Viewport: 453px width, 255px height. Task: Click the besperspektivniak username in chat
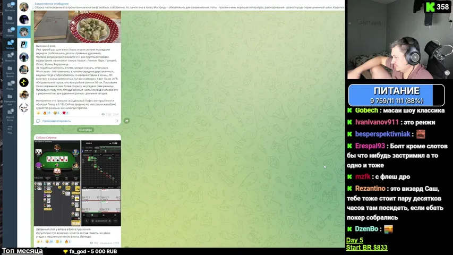[x=382, y=134]
